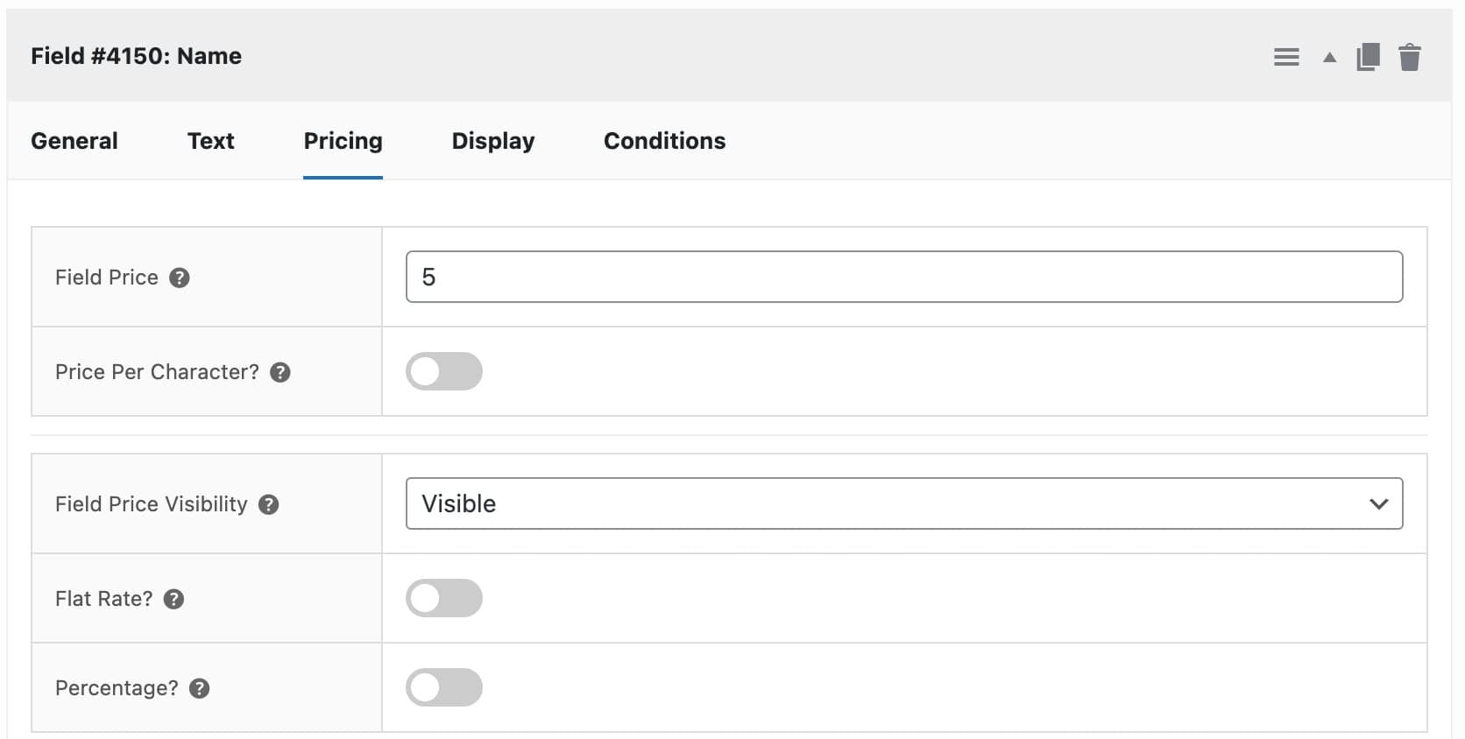Turn on the Flat Rate switch
Viewport: 1465px width, 739px height.
(443, 598)
